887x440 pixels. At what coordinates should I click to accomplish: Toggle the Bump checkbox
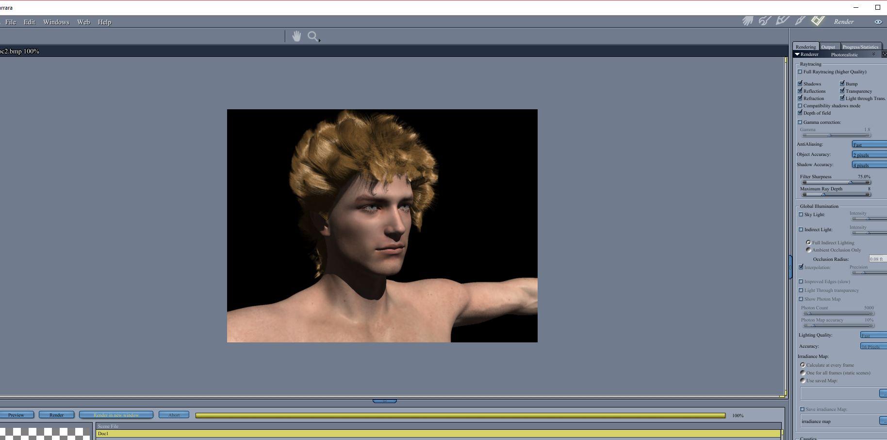[842, 84]
